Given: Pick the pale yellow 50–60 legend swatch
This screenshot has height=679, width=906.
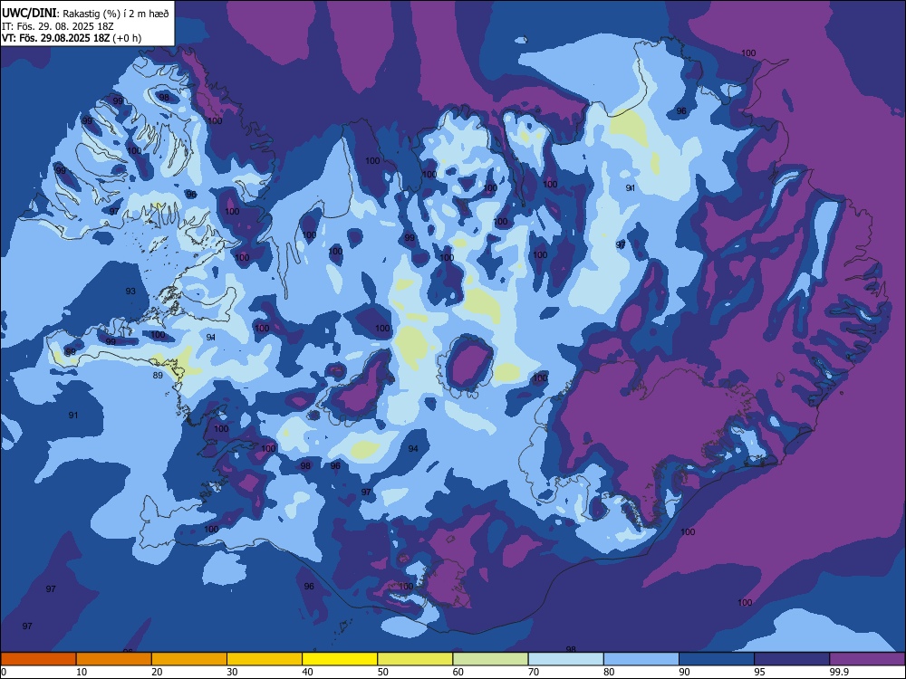Looking at the screenshot, I should pos(416,659).
